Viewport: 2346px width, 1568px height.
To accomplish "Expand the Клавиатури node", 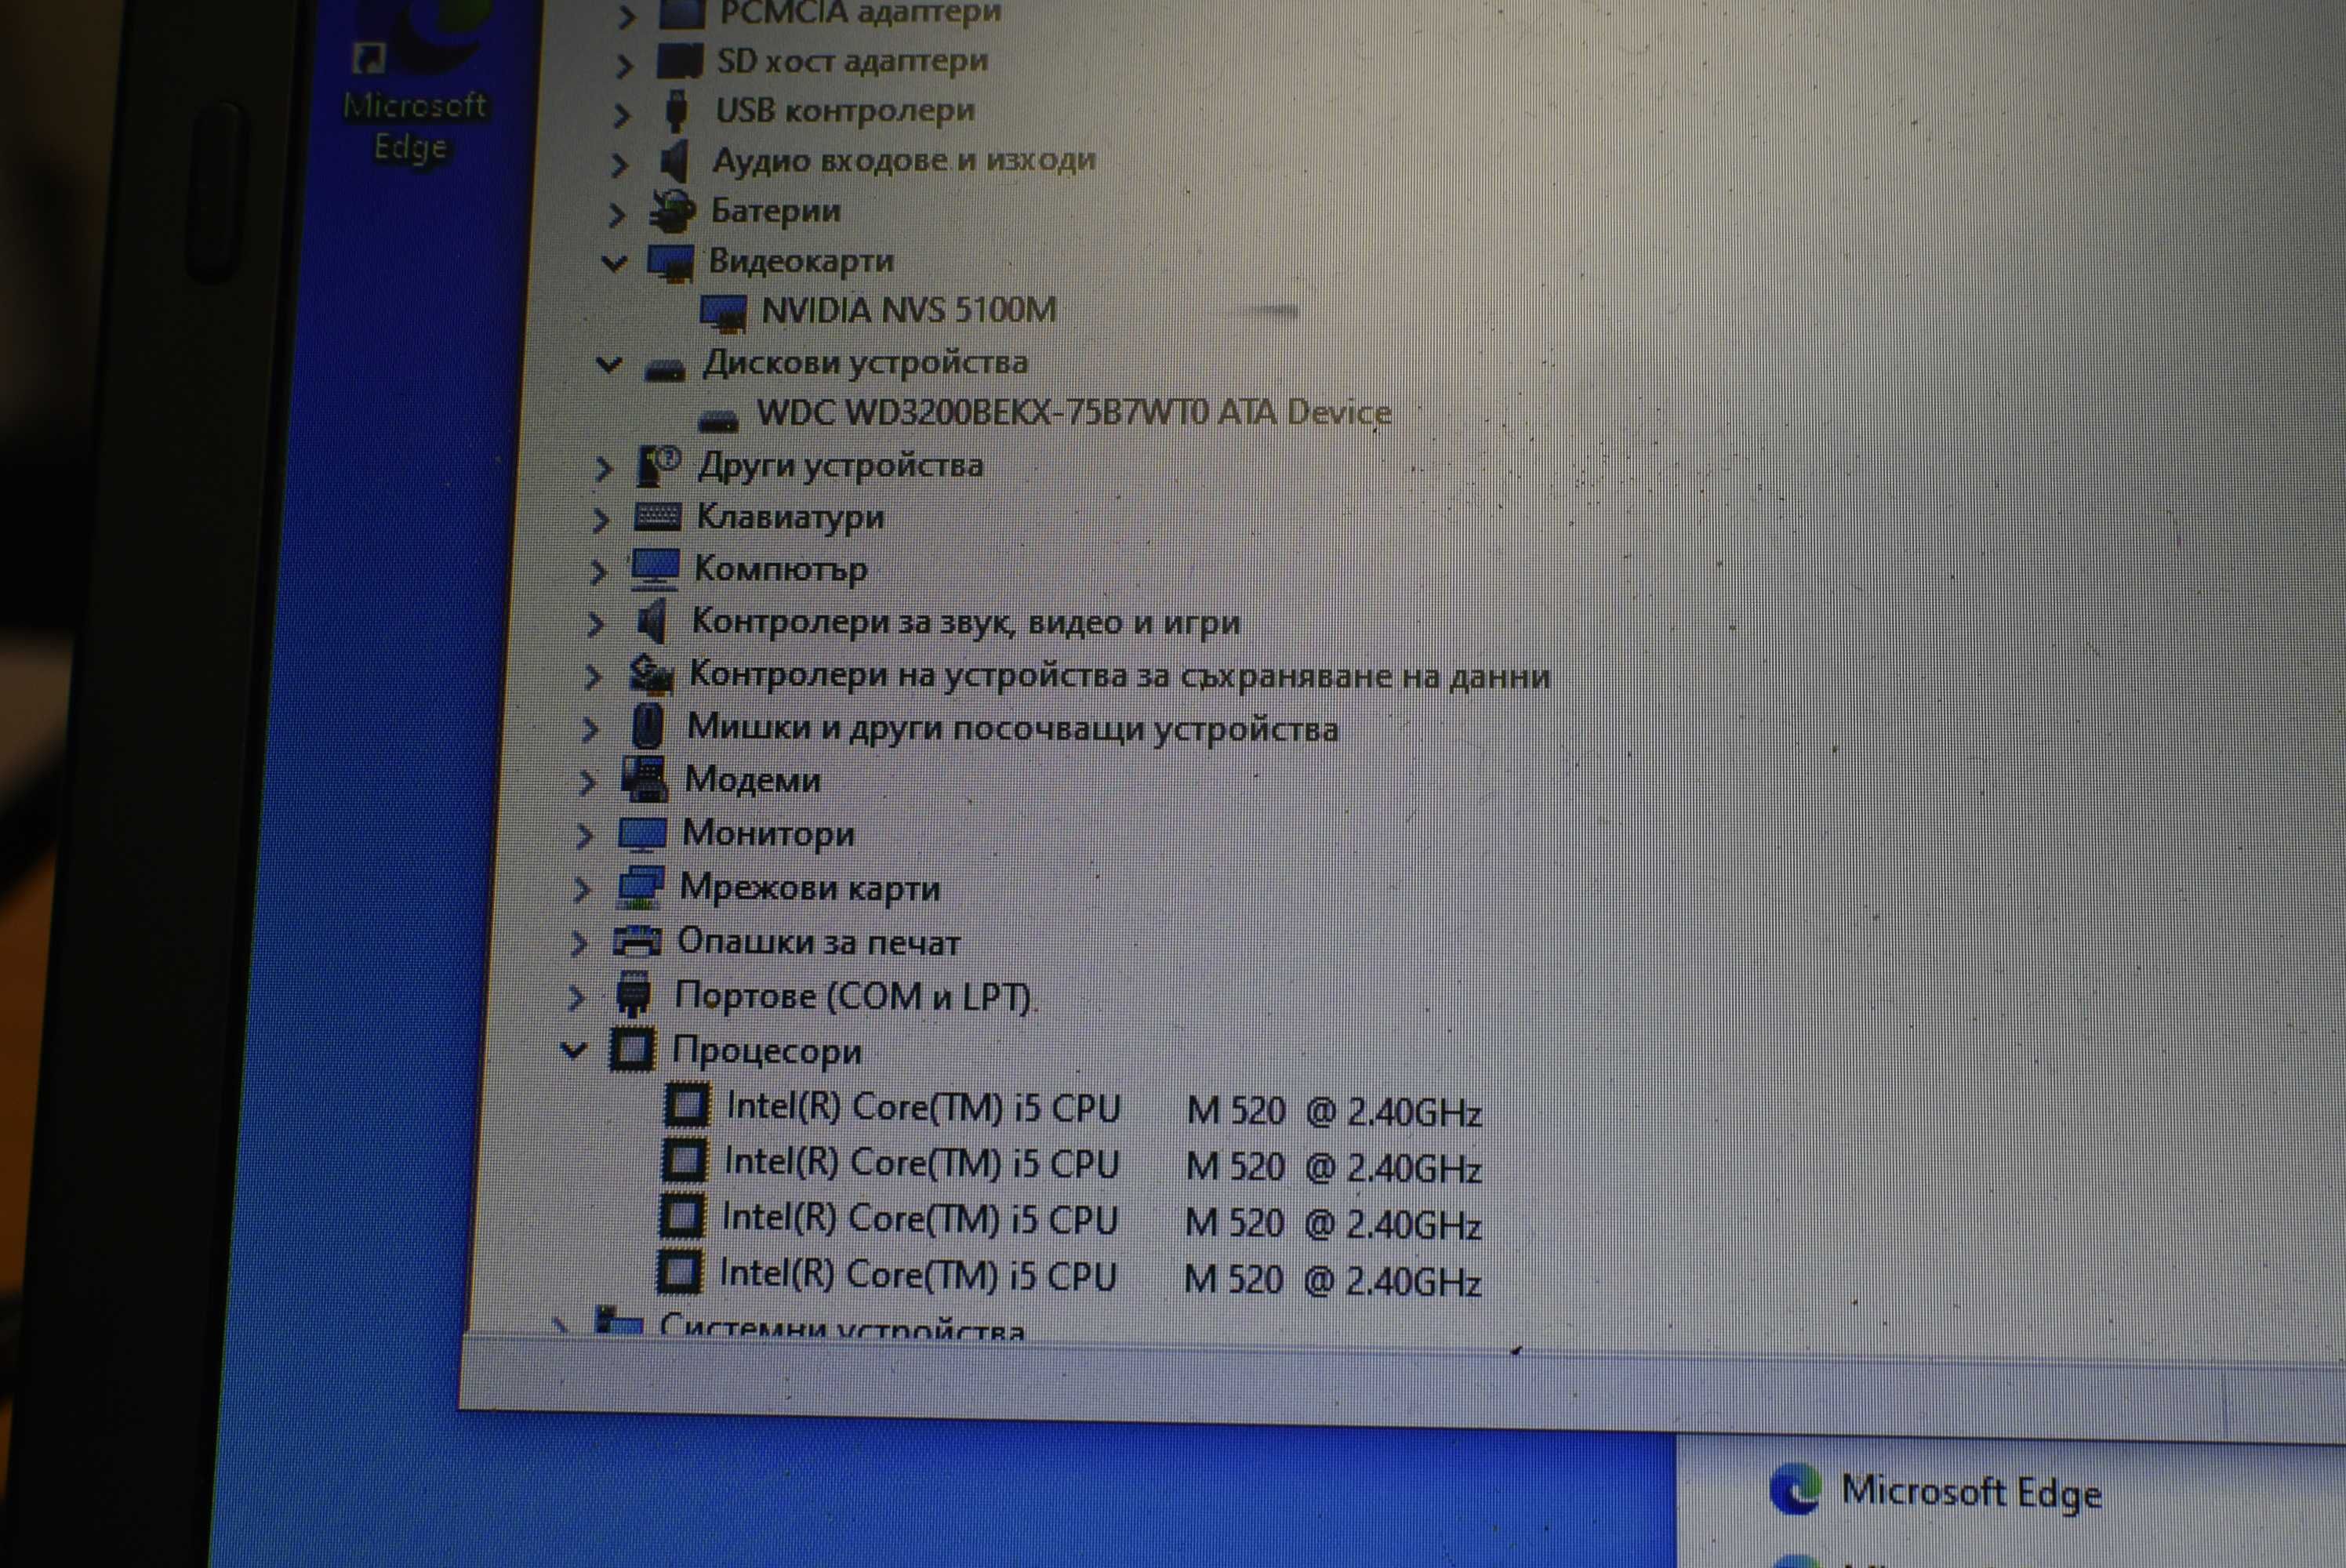I will tap(601, 520).
